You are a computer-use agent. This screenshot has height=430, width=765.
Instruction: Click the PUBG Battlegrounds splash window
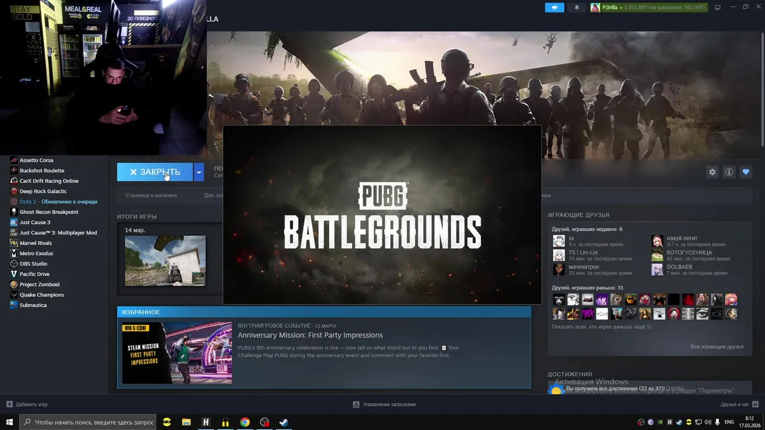coord(382,215)
